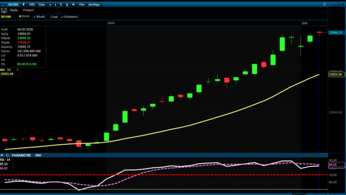The image size is (346, 195).
Task: Click the Açılış value 13964,03
Action: (23, 34)
